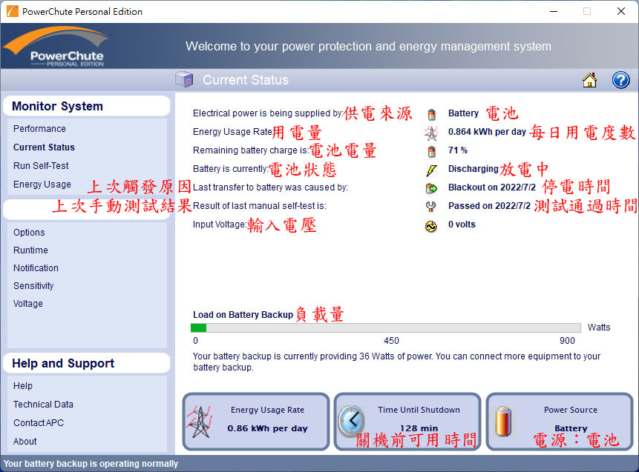The image size is (639, 472).
Task: Click the lightning bolt icon beside Discharging
Action: tap(432, 170)
